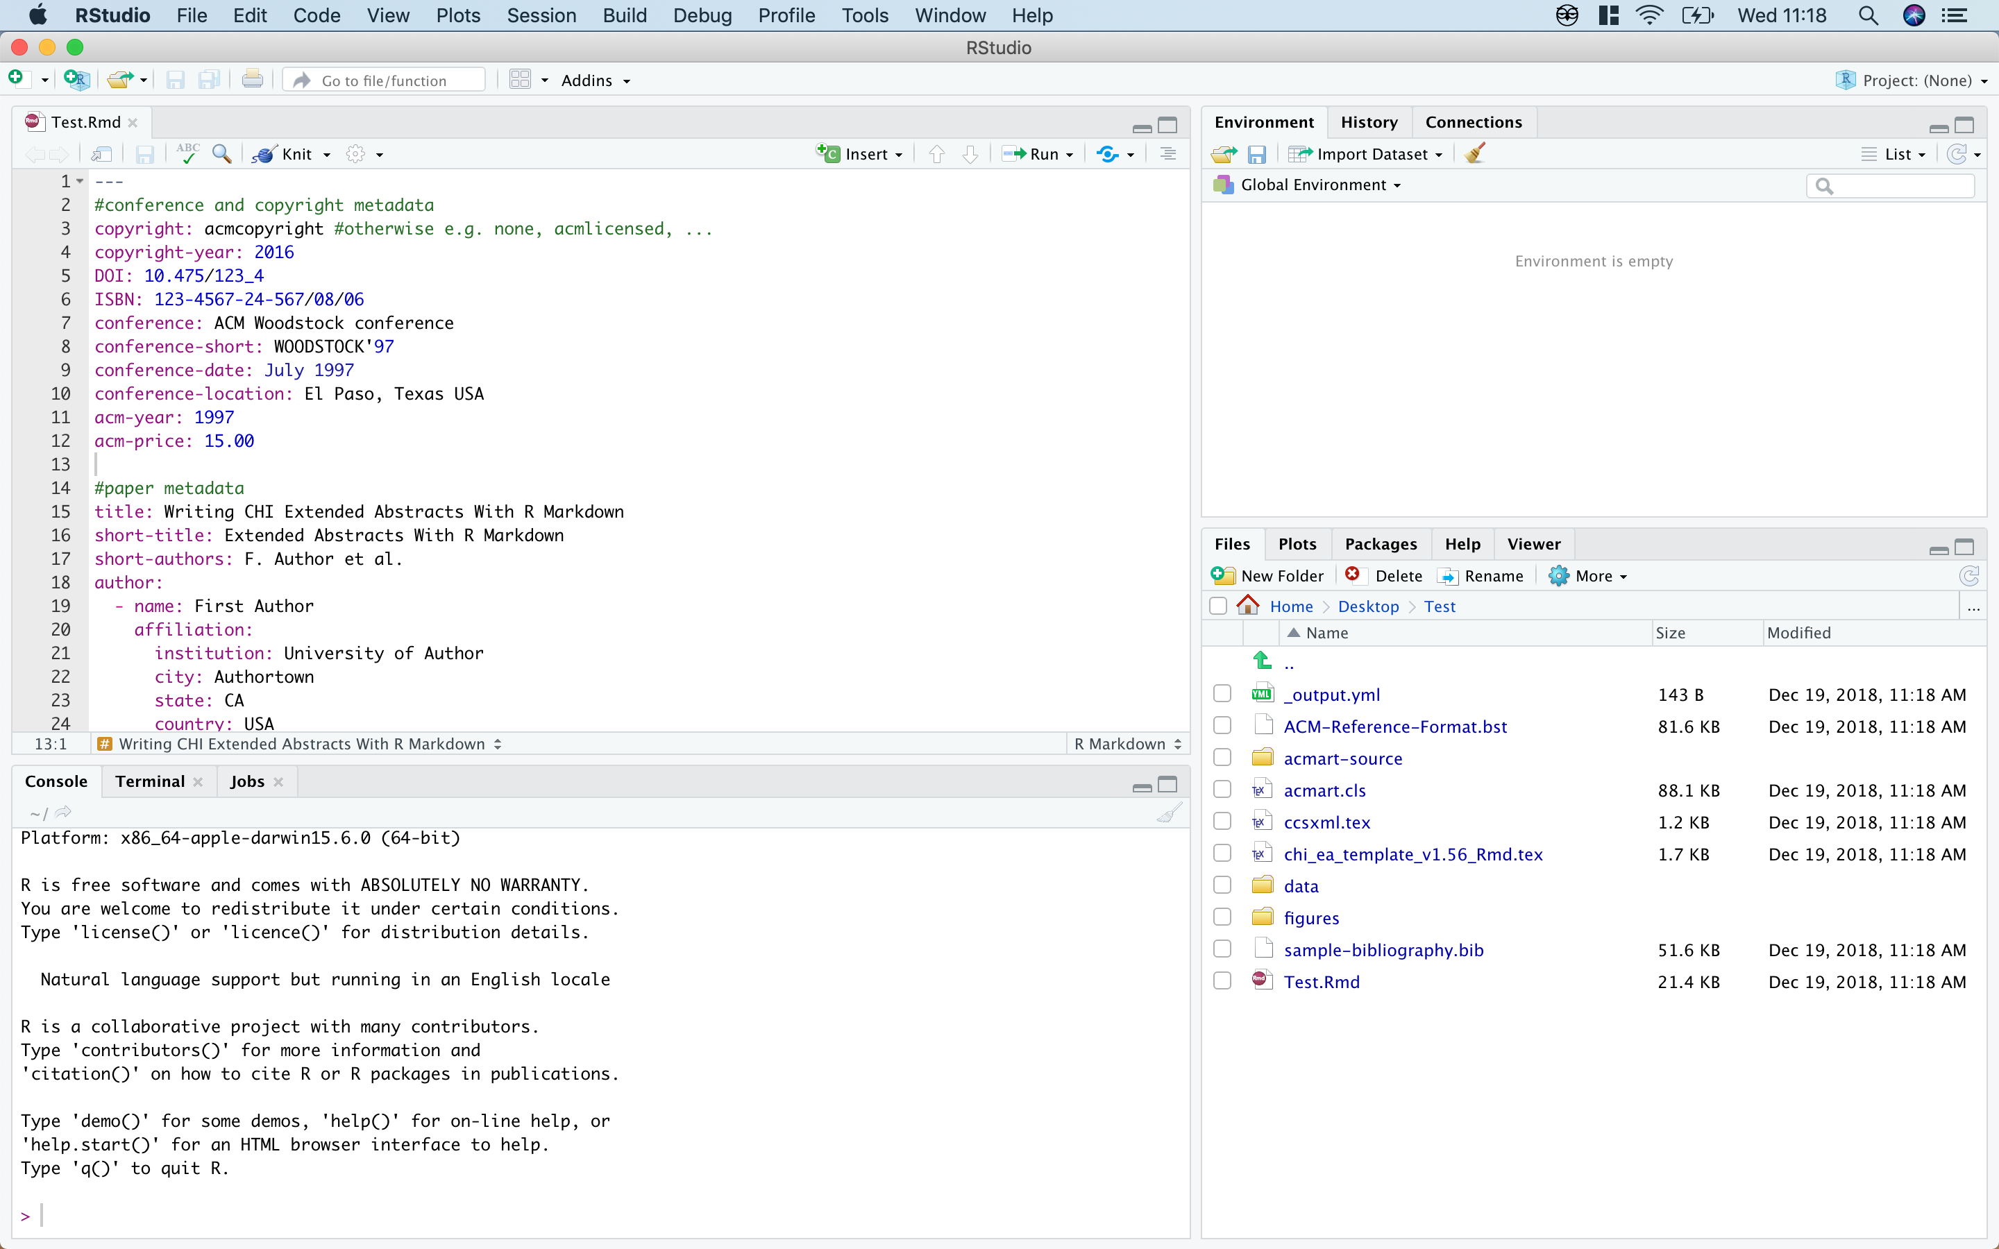Click the New Folder button
Screen dimensions: 1999x1249
pos(1267,576)
